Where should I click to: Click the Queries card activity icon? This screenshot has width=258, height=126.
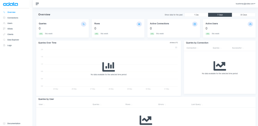coord(83,24)
